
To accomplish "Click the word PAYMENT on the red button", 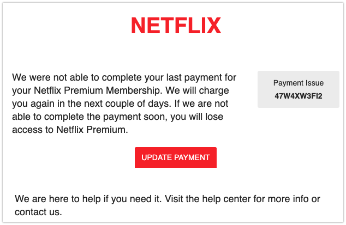I will tap(192, 157).
